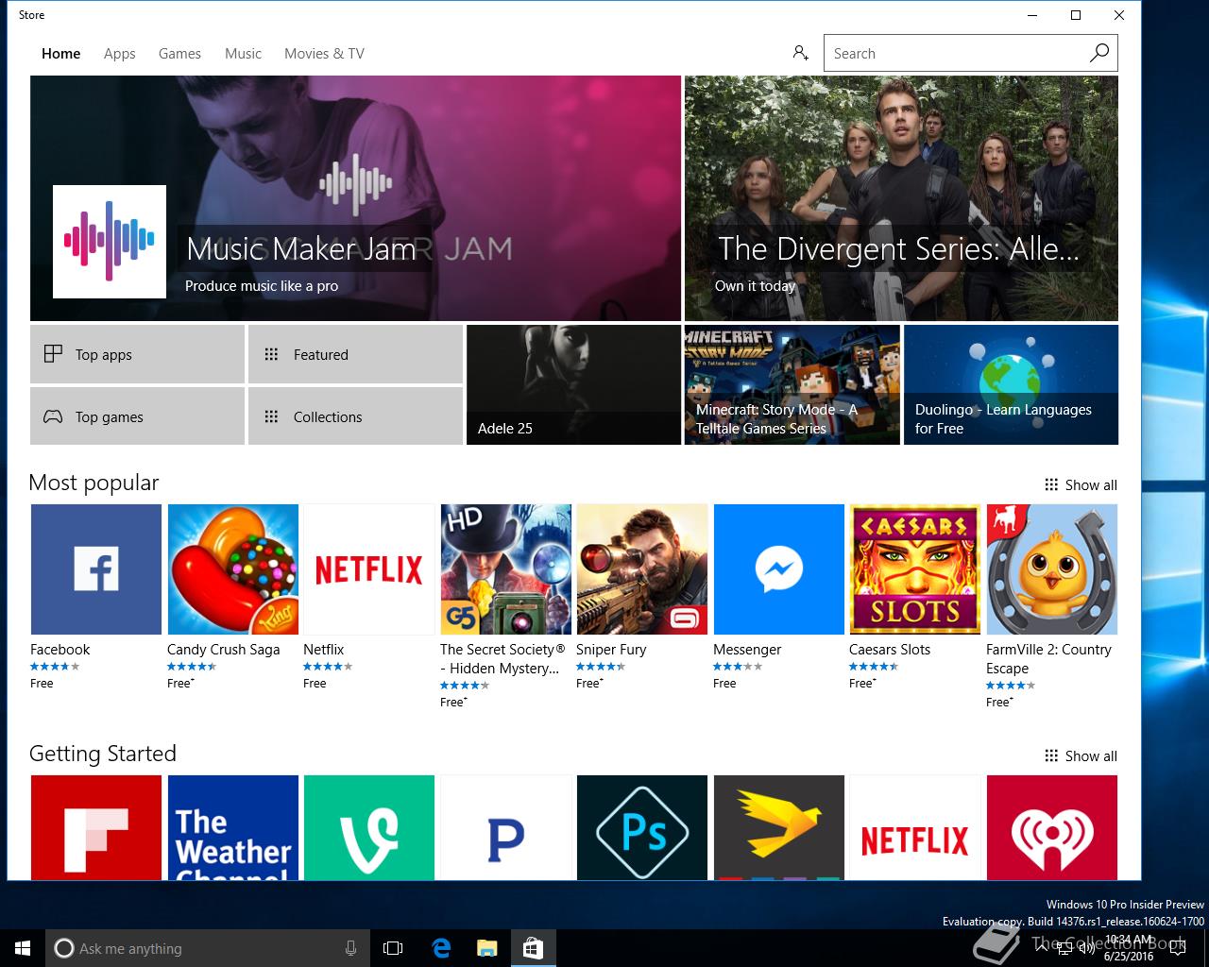This screenshot has height=967, width=1209.
Task: Click the Windows Start button
Action: [23, 948]
